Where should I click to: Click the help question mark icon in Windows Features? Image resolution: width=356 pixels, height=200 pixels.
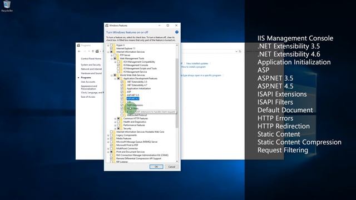click(177, 32)
